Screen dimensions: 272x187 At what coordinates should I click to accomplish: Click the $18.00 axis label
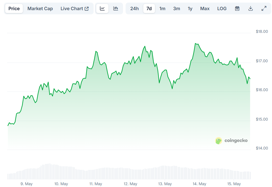pos(262,32)
